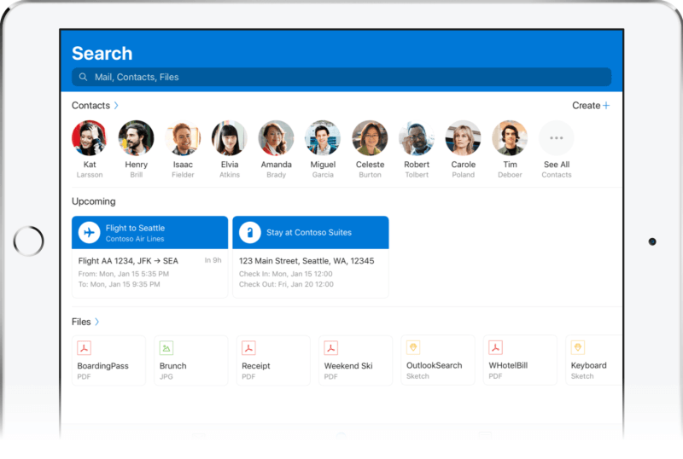The width and height of the screenshot is (683, 459).
Task: Click the 'In 9h' flight countdown
Action: click(213, 260)
